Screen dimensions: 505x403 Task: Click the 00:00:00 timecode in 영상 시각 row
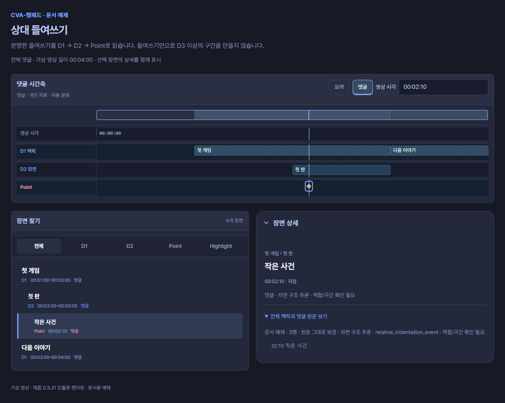tap(110, 133)
